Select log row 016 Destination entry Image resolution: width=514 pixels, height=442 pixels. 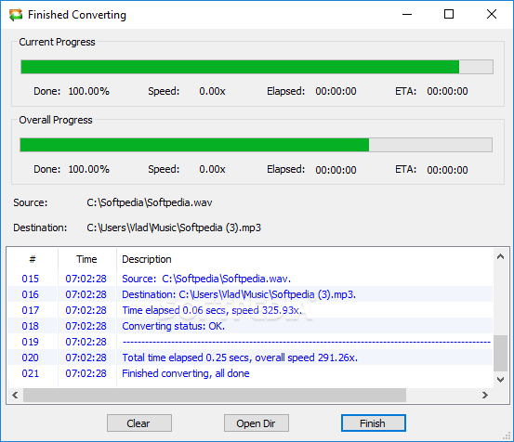250,294
